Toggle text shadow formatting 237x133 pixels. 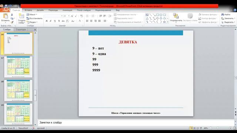click(x=59, y=21)
